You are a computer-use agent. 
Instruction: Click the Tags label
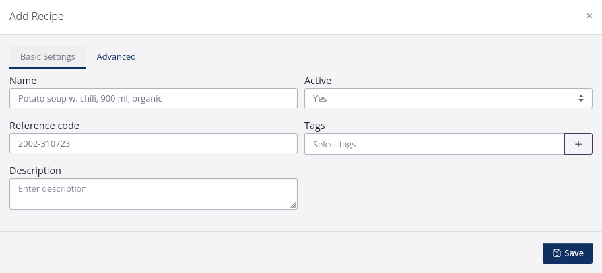pos(315,126)
